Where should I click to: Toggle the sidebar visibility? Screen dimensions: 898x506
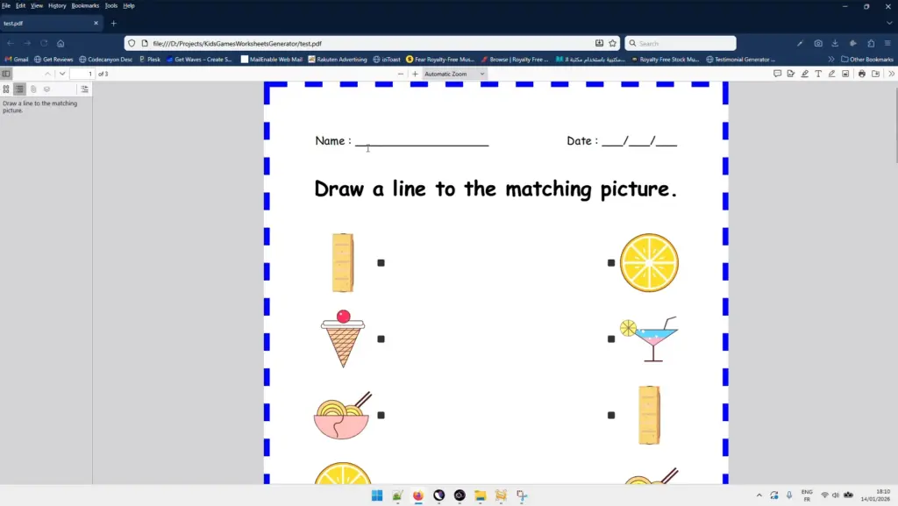point(6,74)
